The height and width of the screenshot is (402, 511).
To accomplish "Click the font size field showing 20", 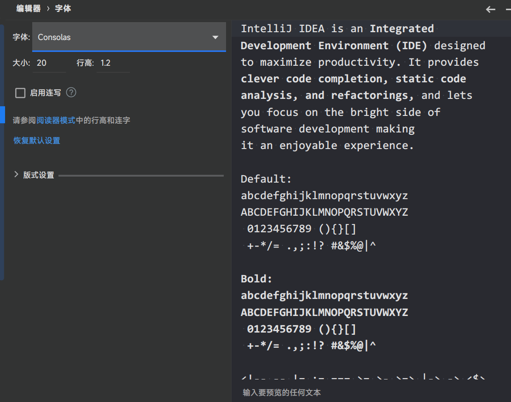I will [49, 63].
